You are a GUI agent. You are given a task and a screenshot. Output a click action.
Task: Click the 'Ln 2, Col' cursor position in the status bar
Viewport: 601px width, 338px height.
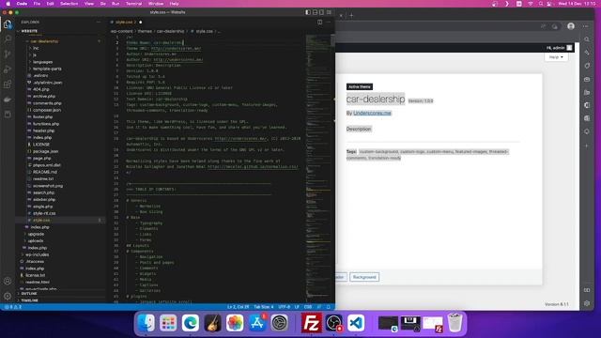[238, 307]
